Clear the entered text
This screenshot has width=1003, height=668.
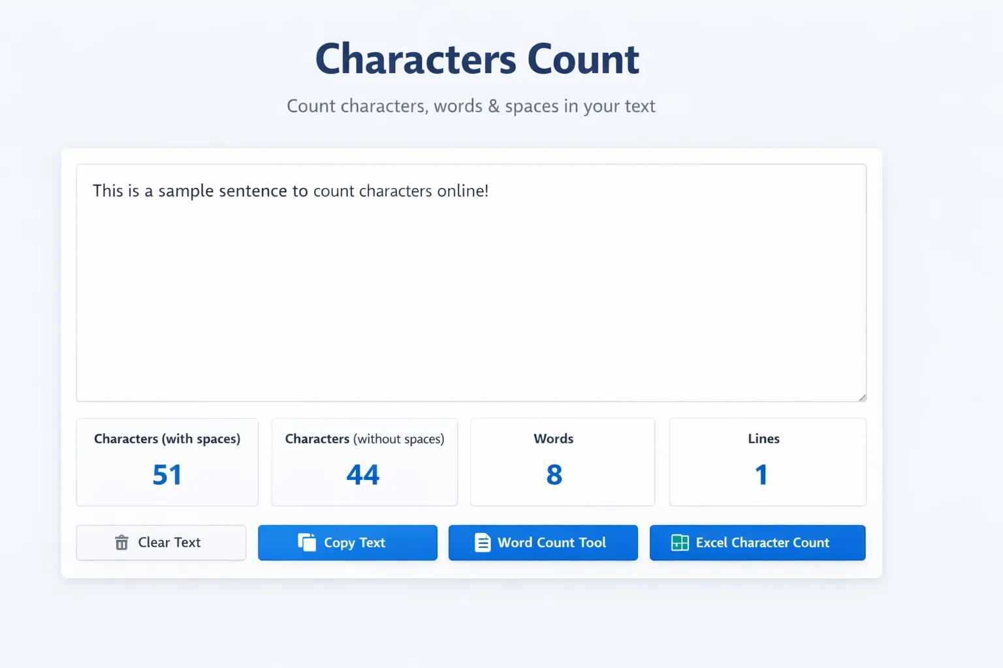pos(161,542)
